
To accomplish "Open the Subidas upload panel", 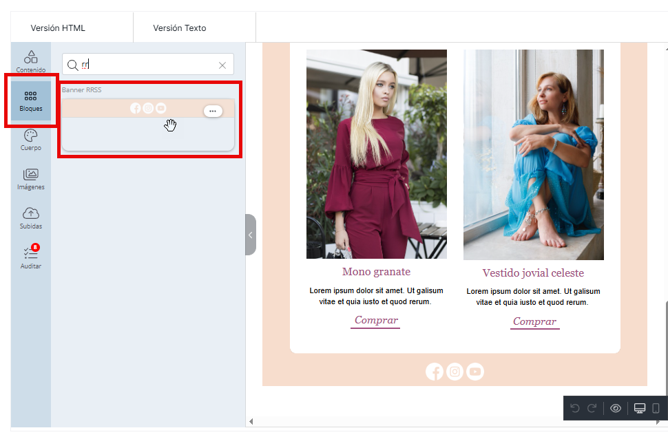I will pyautogui.click(x=30, y=217).
